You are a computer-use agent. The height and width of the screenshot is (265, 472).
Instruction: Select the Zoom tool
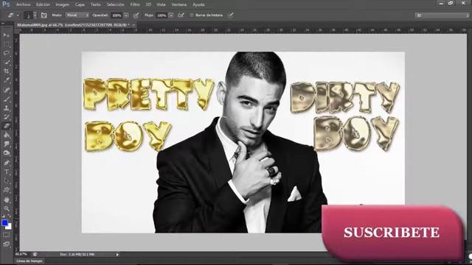7,208
